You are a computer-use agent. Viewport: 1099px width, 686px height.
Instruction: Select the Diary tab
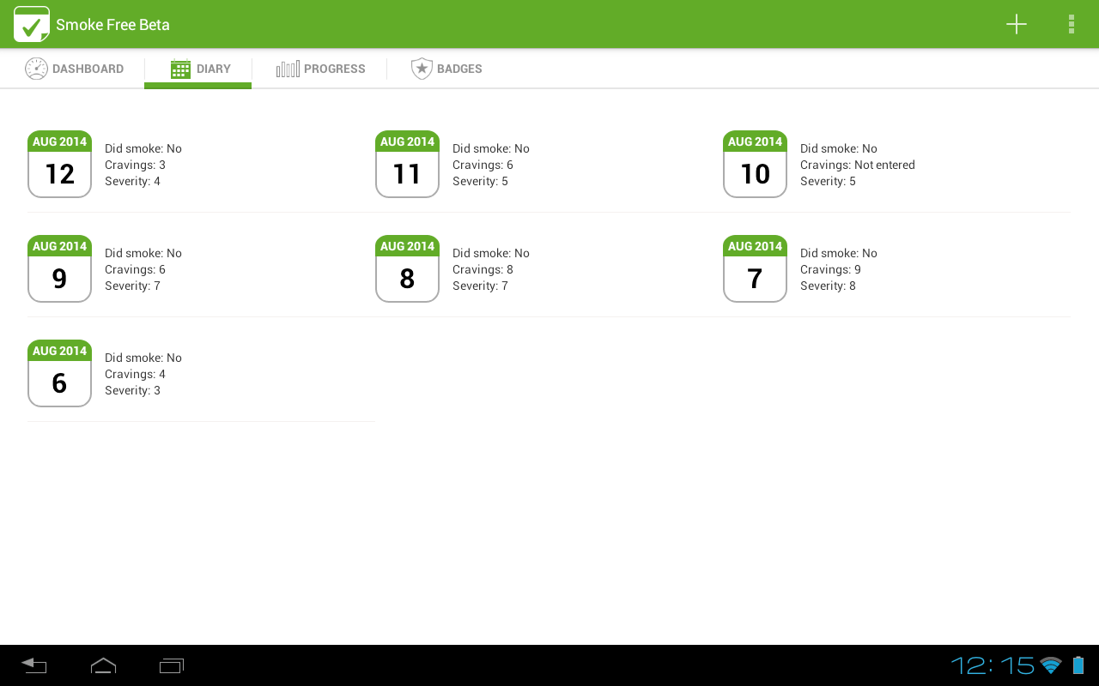(x=199, y=69)
